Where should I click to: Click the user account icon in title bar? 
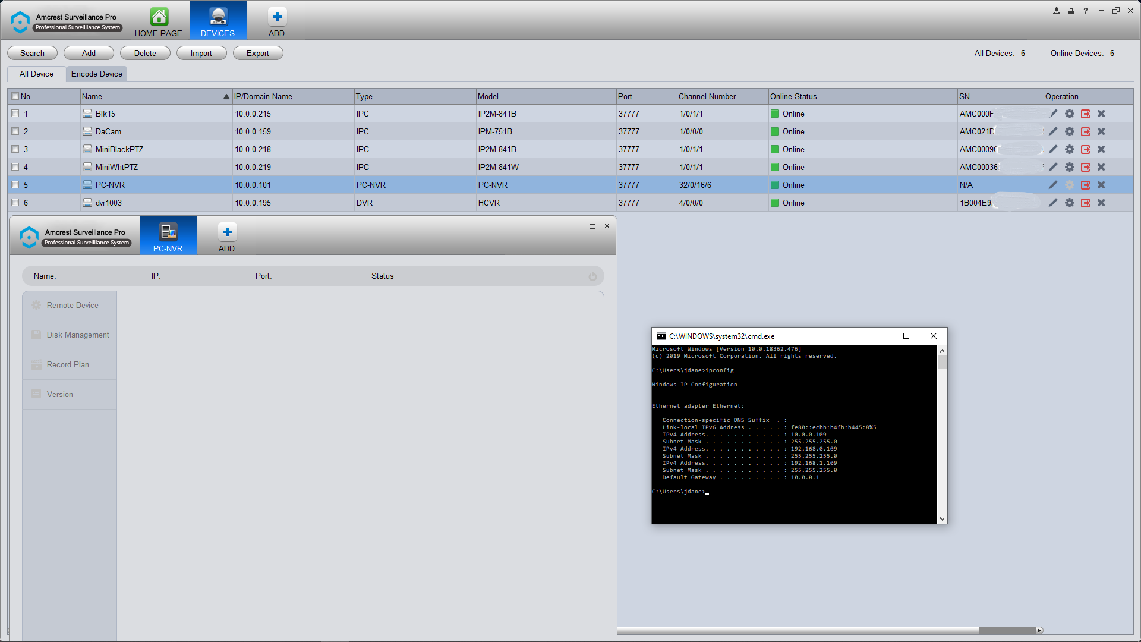coord(1057,11)
